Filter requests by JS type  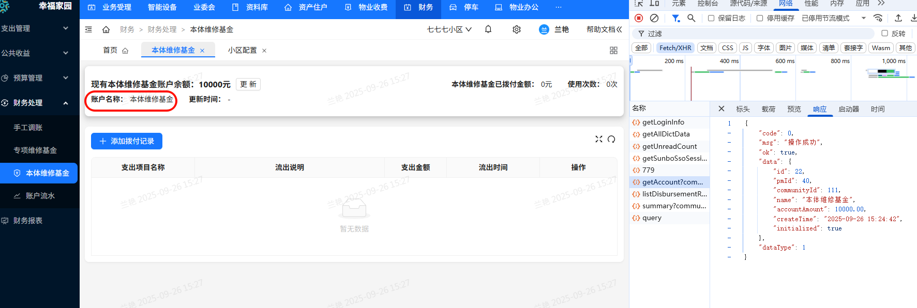tap(745, 48)
